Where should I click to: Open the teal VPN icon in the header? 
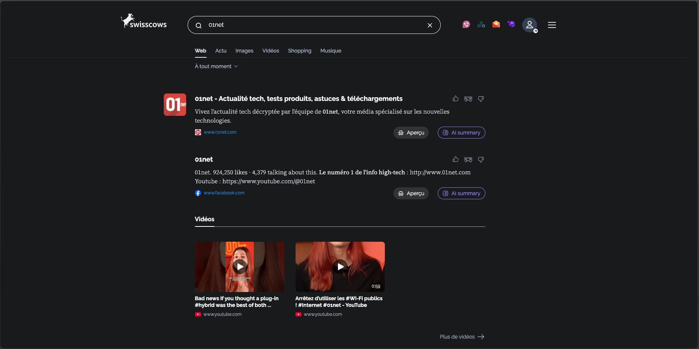tap(481, 25)
